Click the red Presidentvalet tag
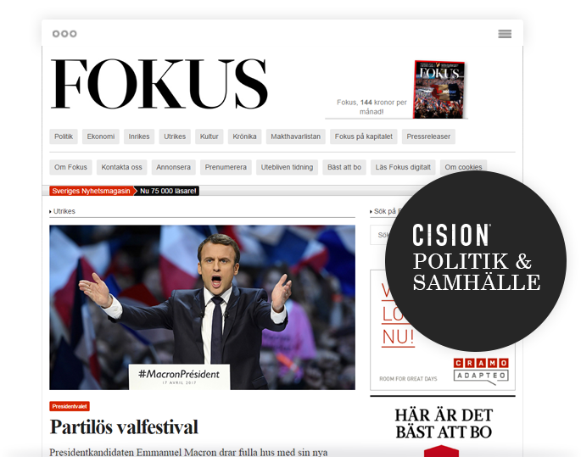Screen dimensions: 581x457 pos(70,407)
